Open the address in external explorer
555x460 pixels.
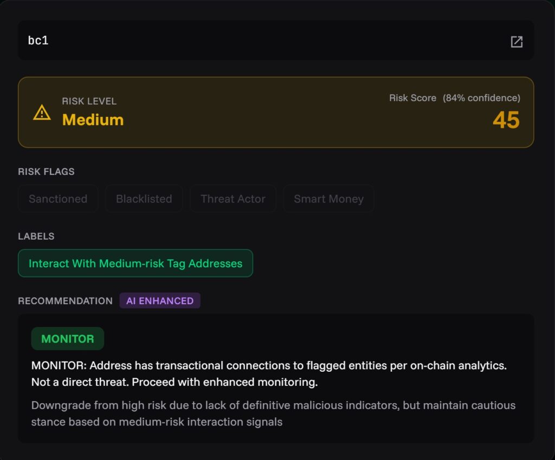[x=517, y=42]
